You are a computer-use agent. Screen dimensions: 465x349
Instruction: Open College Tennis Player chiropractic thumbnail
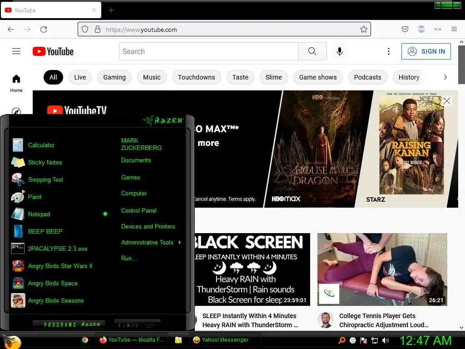382,269
